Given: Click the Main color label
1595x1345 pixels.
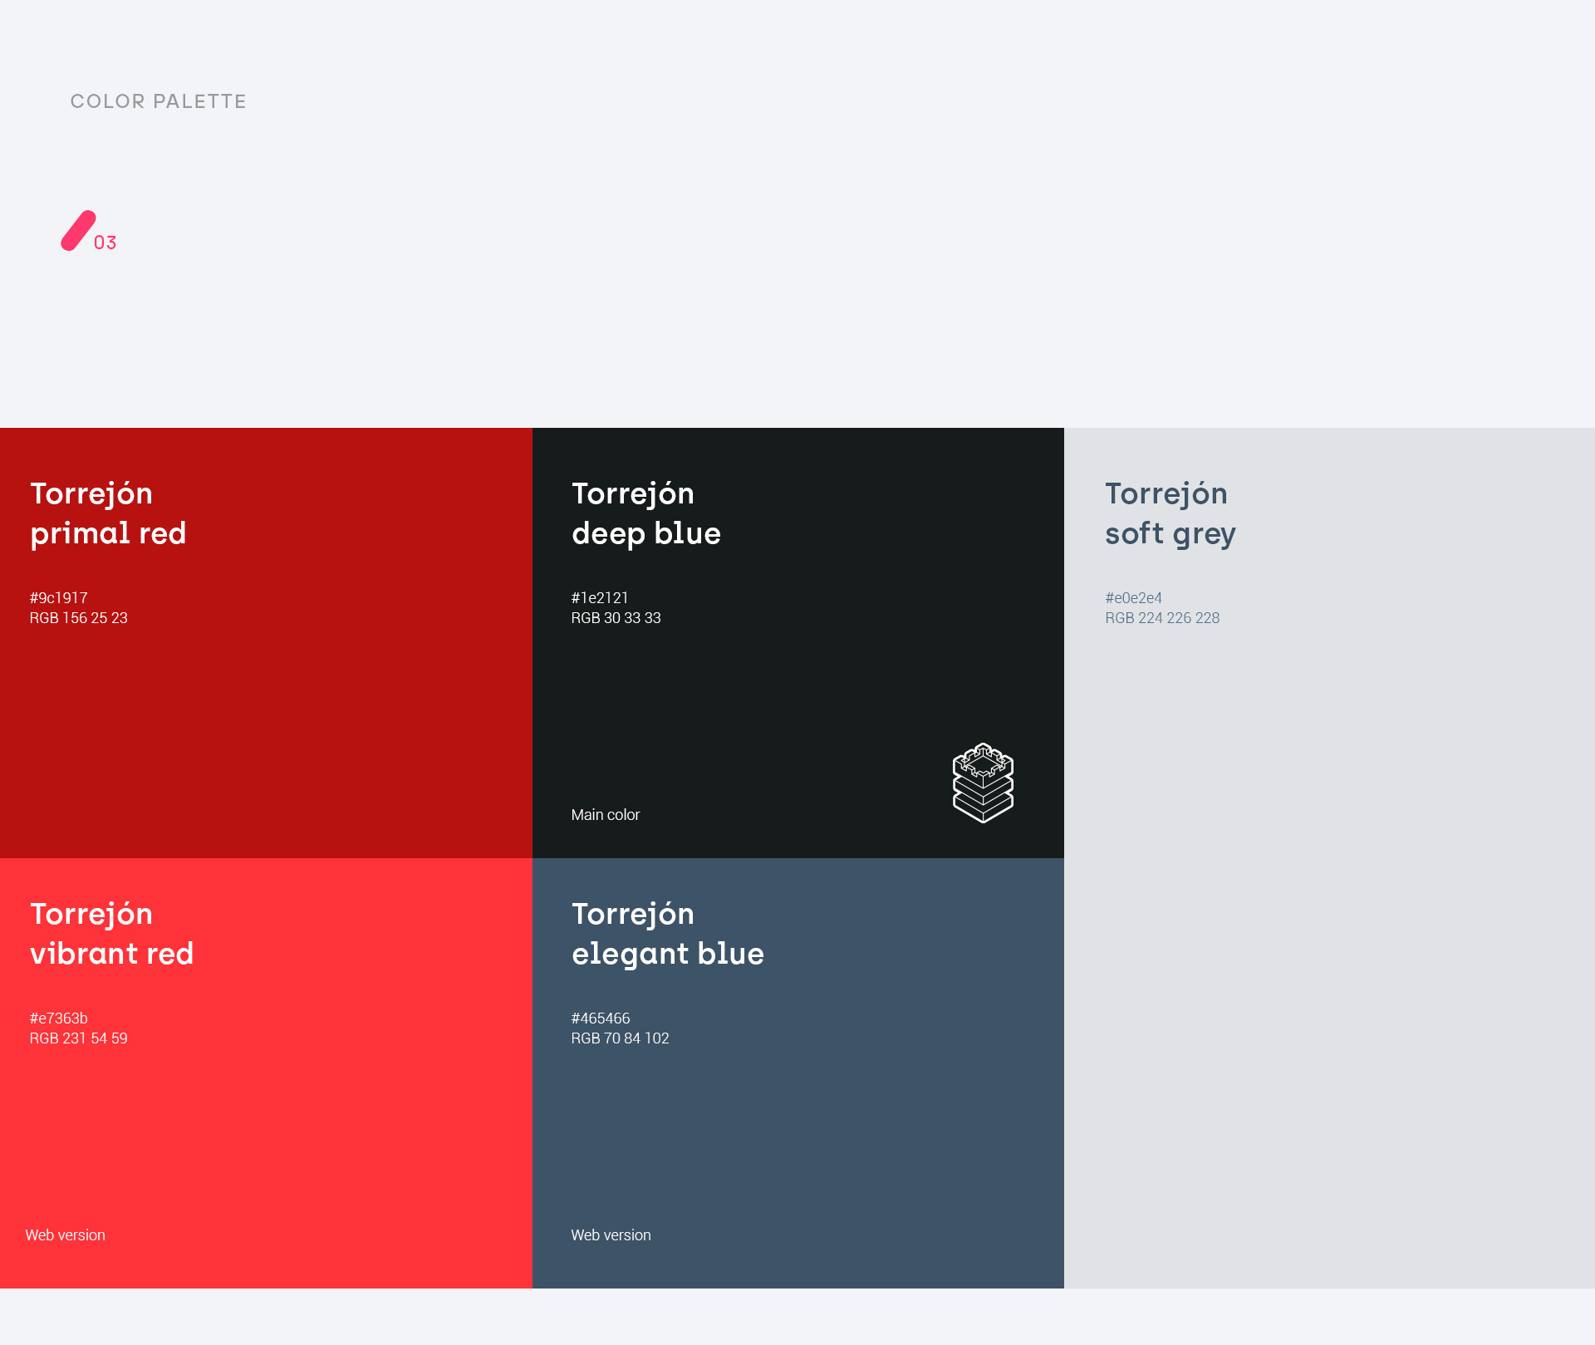Looking at the screenshot, I should 605,815.
